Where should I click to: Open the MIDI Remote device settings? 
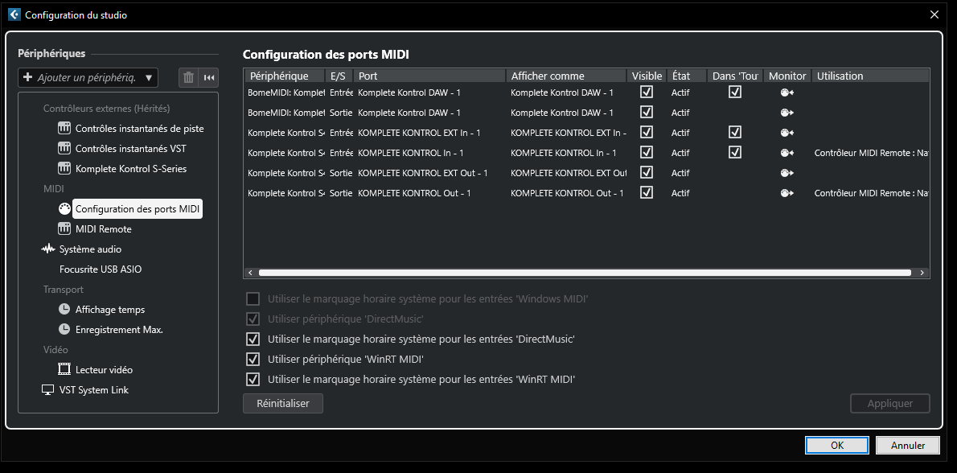tap(103, 229)
